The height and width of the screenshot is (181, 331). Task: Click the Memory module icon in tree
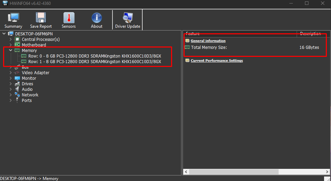coord(17,50)
